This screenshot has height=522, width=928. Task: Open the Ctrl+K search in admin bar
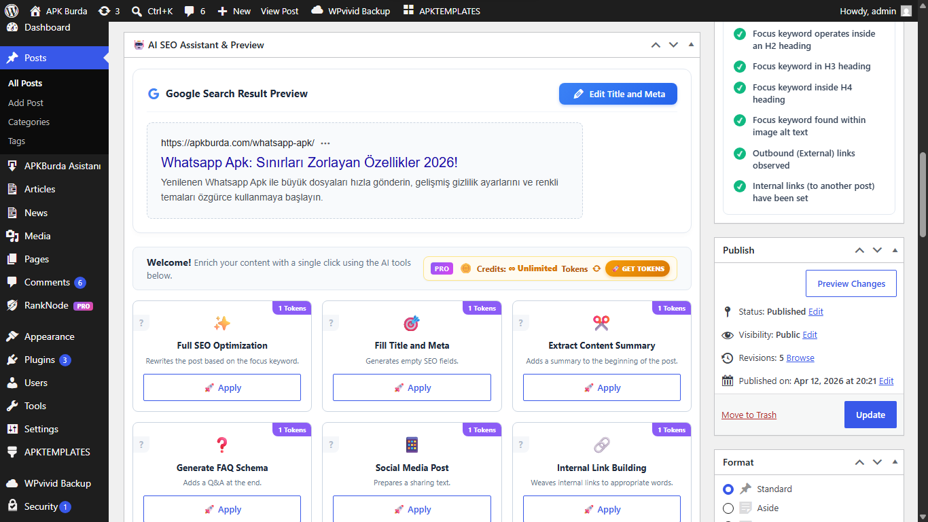[x=151, y=11]
